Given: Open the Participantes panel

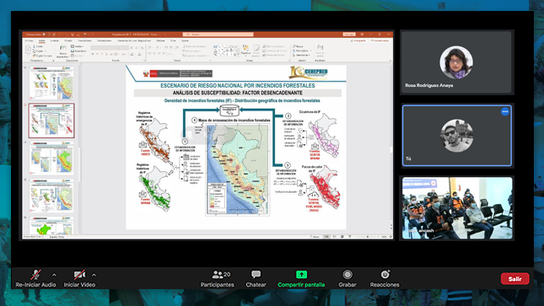Looking at the screenshot, I should (x=218, y=278).
